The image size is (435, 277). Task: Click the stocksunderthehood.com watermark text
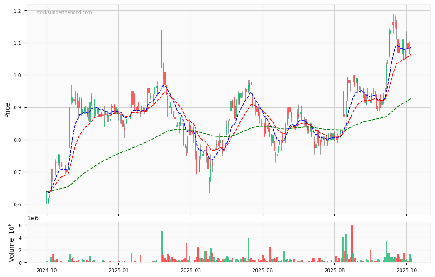pos(64,13)
